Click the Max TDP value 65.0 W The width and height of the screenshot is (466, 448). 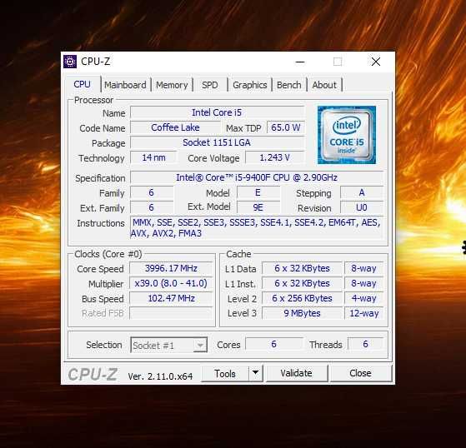click(286, 127)
